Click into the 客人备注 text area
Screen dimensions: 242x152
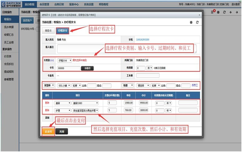127,49
